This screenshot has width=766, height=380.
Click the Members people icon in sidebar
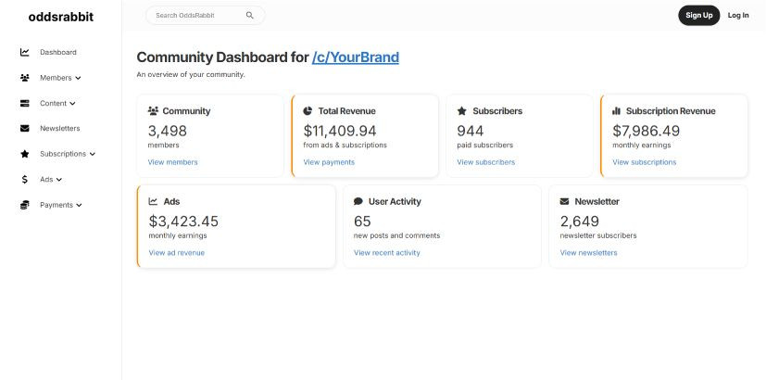(25, 78)
